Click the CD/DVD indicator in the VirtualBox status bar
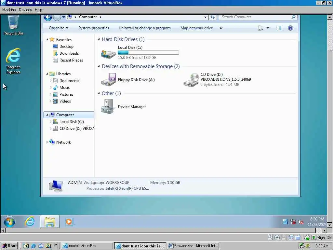This screenshot has height=250, width=333. (277, 238)
